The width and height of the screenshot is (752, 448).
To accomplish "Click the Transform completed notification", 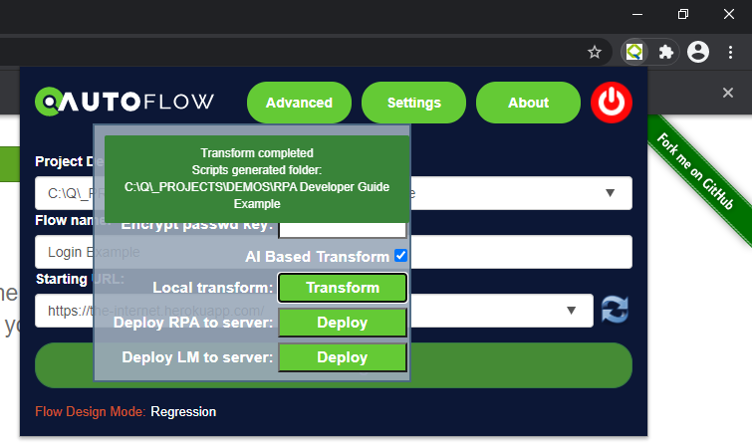I will click(257, 179).
